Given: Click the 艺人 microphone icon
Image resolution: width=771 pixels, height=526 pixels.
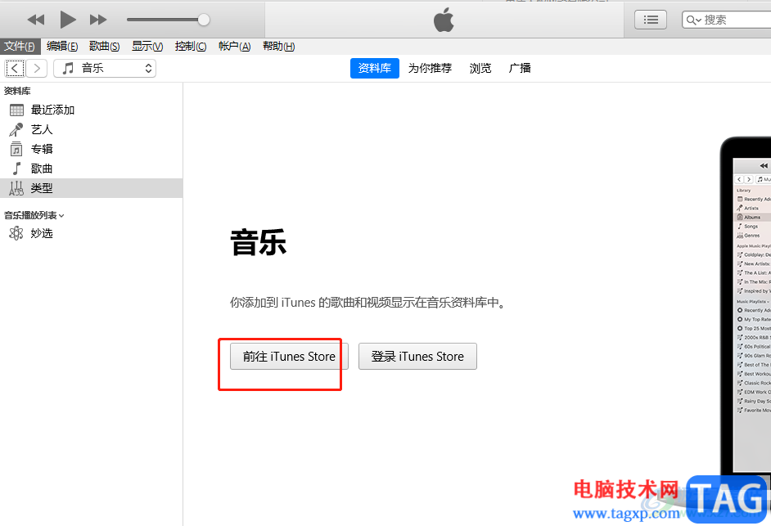Looking at the screenshot, I should (16, 130).
